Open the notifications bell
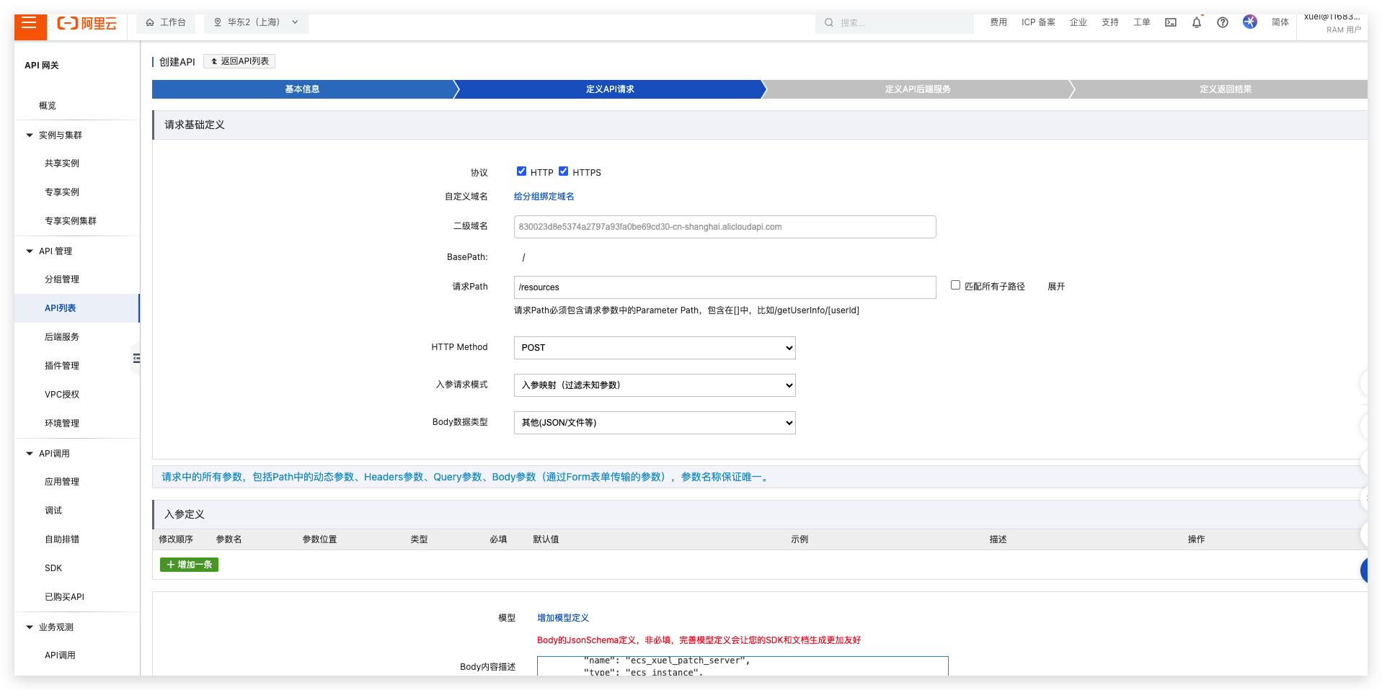 pos(1196,22)
